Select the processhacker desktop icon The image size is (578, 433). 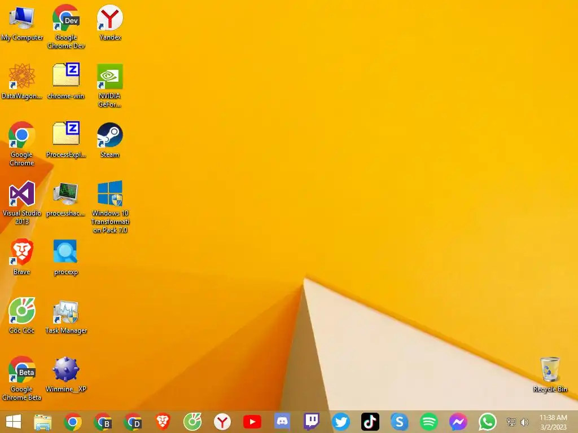pyautogui.click(x=65, y=199)
